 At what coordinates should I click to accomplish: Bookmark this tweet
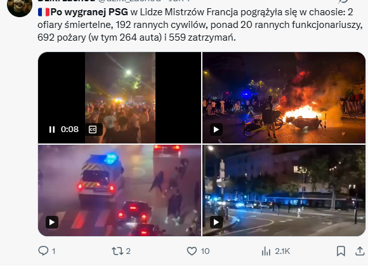[x=341, y=251]
